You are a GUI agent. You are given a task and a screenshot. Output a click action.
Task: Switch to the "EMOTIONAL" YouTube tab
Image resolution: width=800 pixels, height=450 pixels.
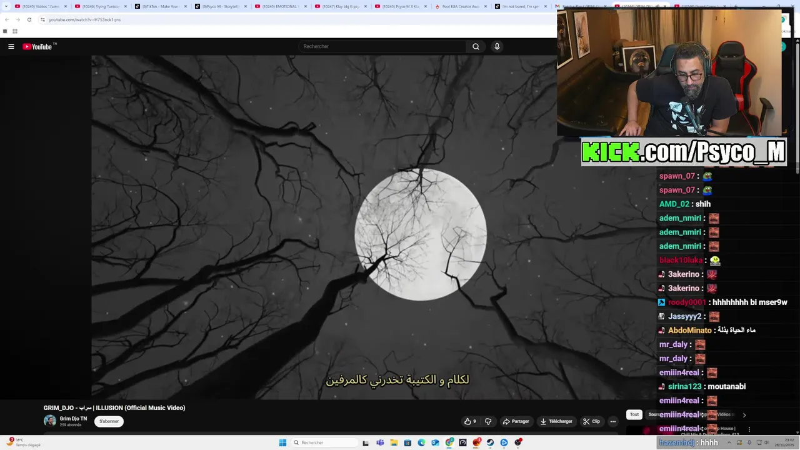281,6
